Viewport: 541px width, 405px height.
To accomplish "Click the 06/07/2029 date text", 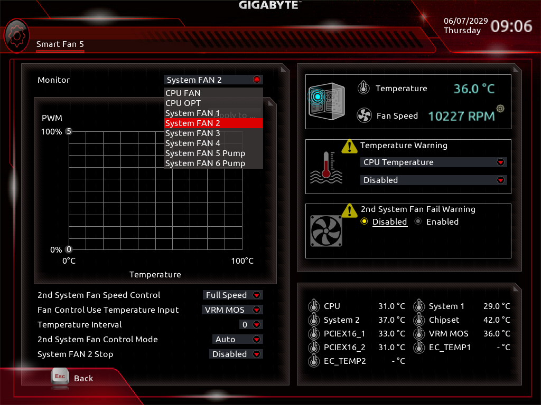I will (x=466, y=21).
